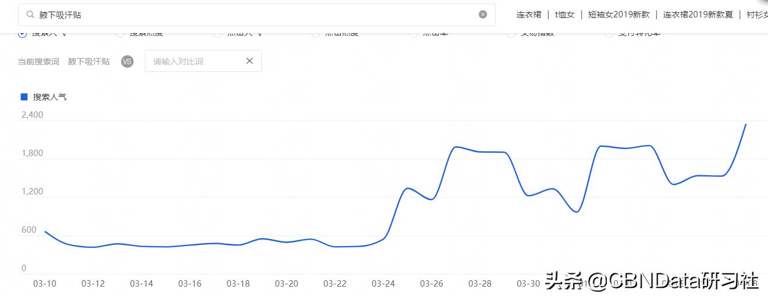
Task: Choose the 支付转化率 metric option
Action: (x=609, y=34)
